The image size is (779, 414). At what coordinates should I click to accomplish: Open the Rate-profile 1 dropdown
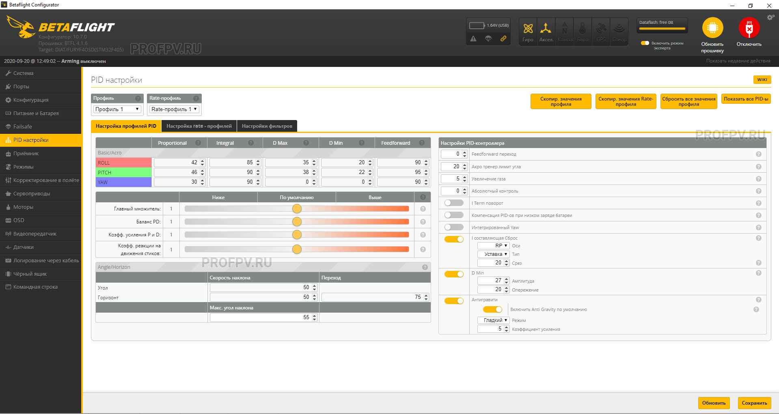(x=174, y=109)
